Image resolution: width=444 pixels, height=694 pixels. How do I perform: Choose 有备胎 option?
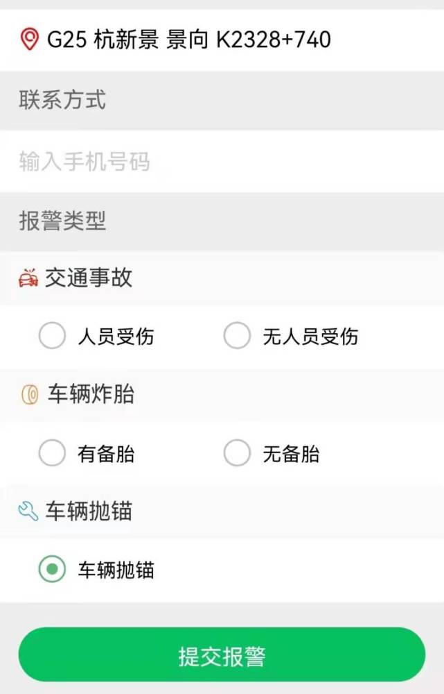point(52,452)
